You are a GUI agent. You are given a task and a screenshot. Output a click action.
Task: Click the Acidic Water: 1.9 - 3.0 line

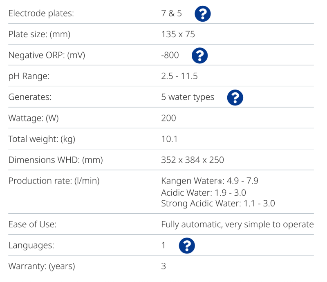click(x=204, y=192)
